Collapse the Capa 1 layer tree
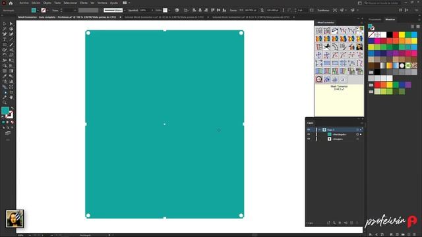The image size is (422, 237). pos(319,130)
